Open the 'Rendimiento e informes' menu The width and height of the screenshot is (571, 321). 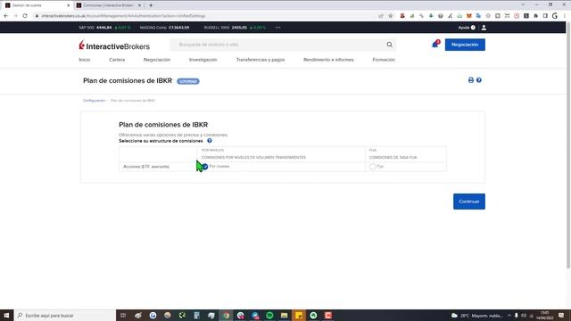328,60
